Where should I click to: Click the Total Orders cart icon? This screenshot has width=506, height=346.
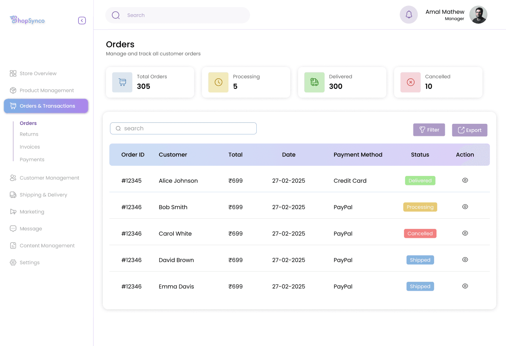coord(122,82)
